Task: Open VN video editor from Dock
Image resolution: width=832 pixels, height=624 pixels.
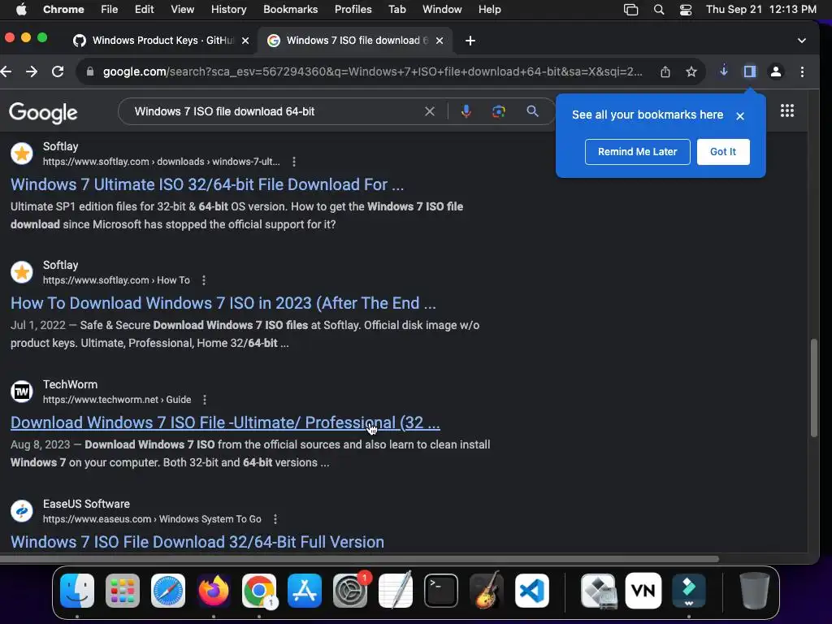Action: click(643, 591)
